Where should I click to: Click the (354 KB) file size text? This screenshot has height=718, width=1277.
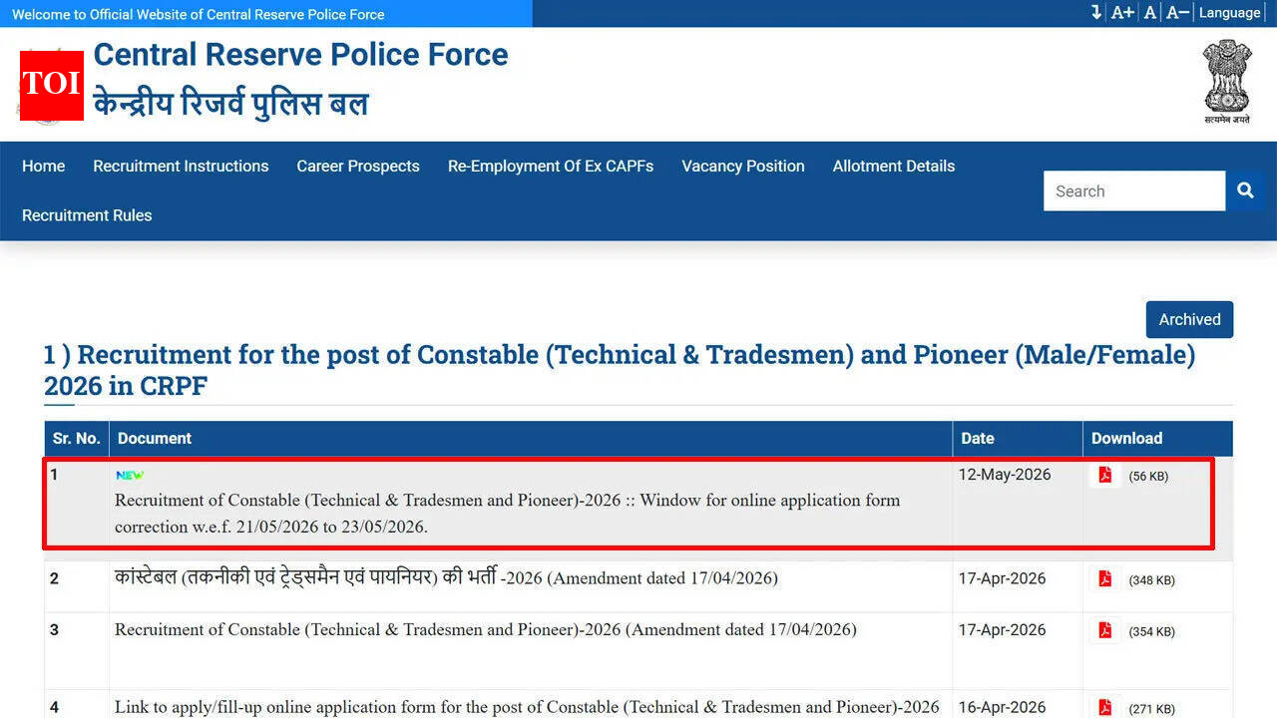(1151, 631)
